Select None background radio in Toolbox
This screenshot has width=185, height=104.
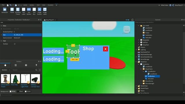[x=28, y=91]
